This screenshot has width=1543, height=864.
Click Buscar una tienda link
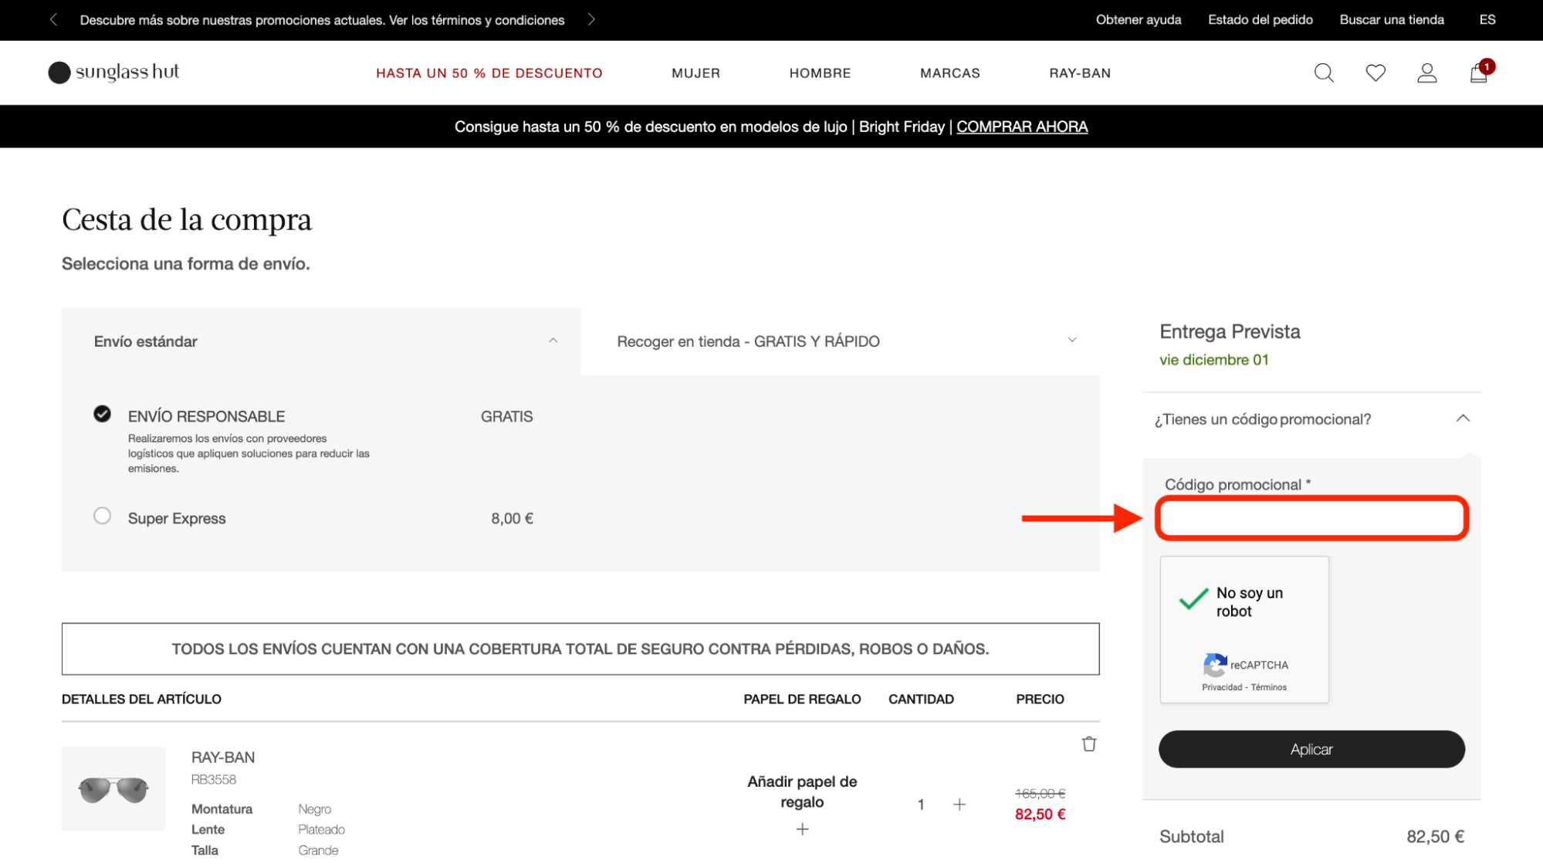pyautogui.click(x=1392, y=19)
